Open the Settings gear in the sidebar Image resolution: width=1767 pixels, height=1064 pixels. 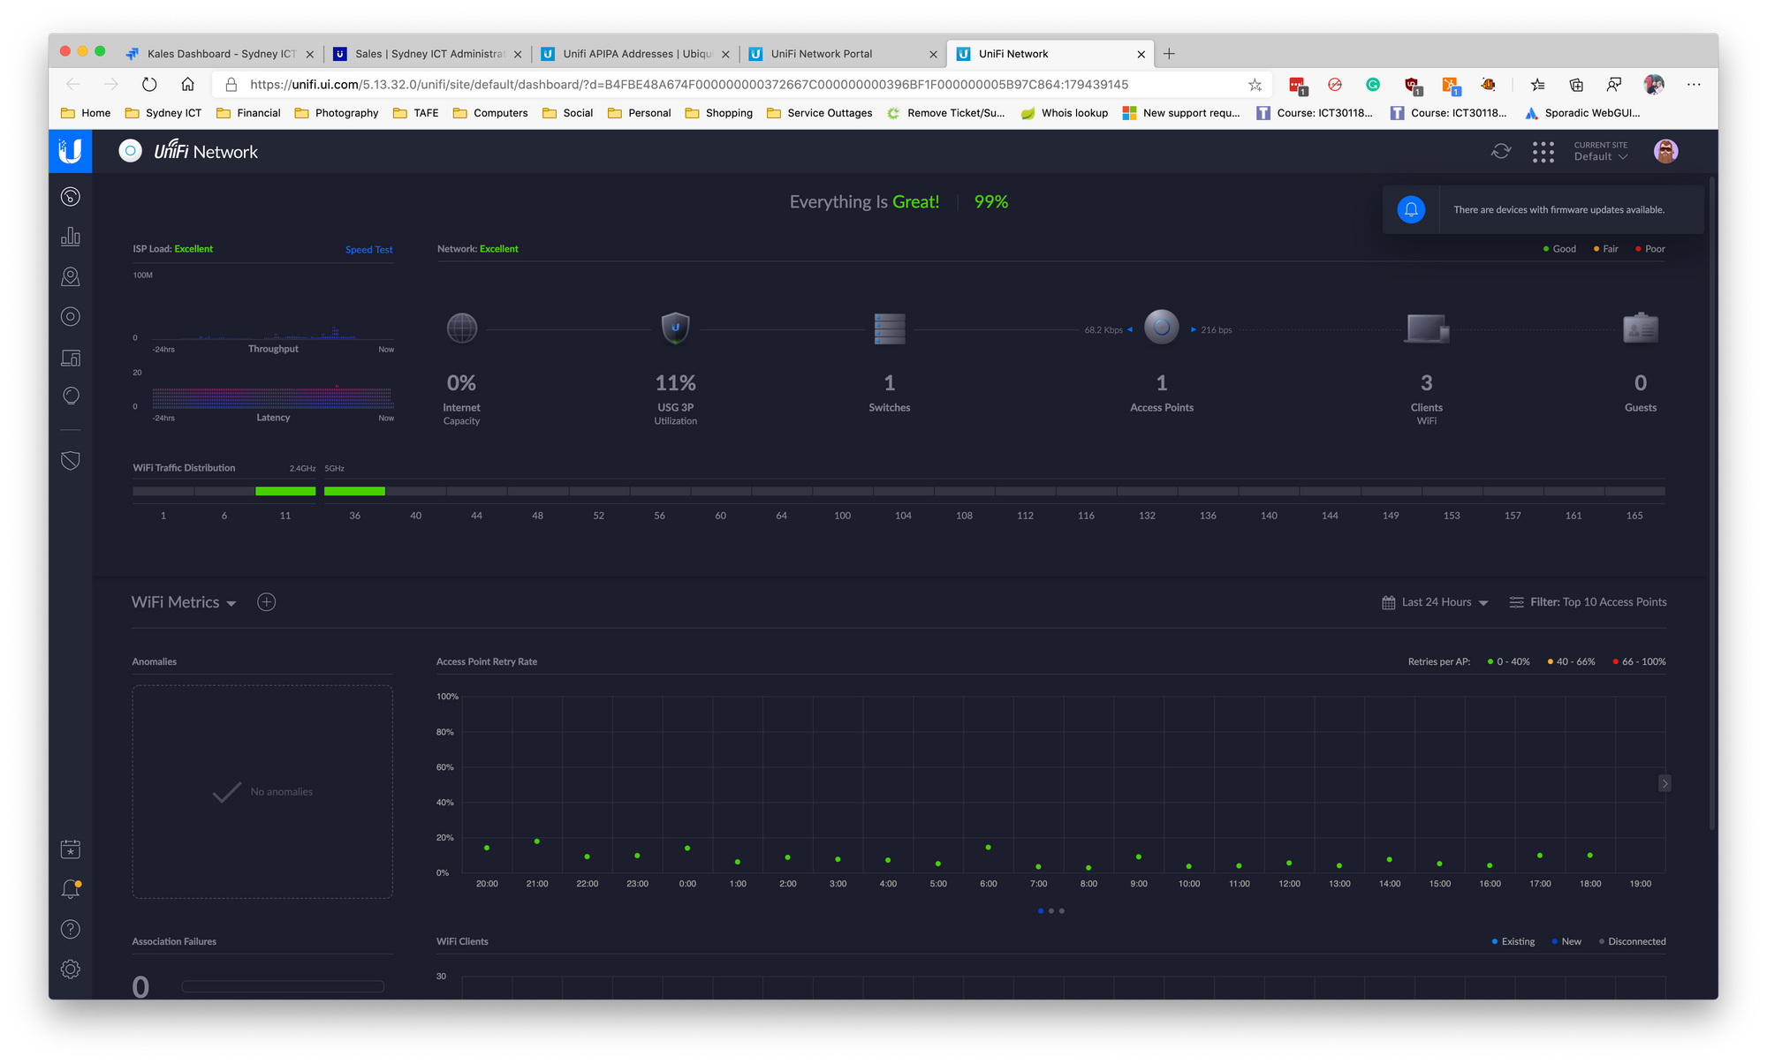(x=71, y=969)
